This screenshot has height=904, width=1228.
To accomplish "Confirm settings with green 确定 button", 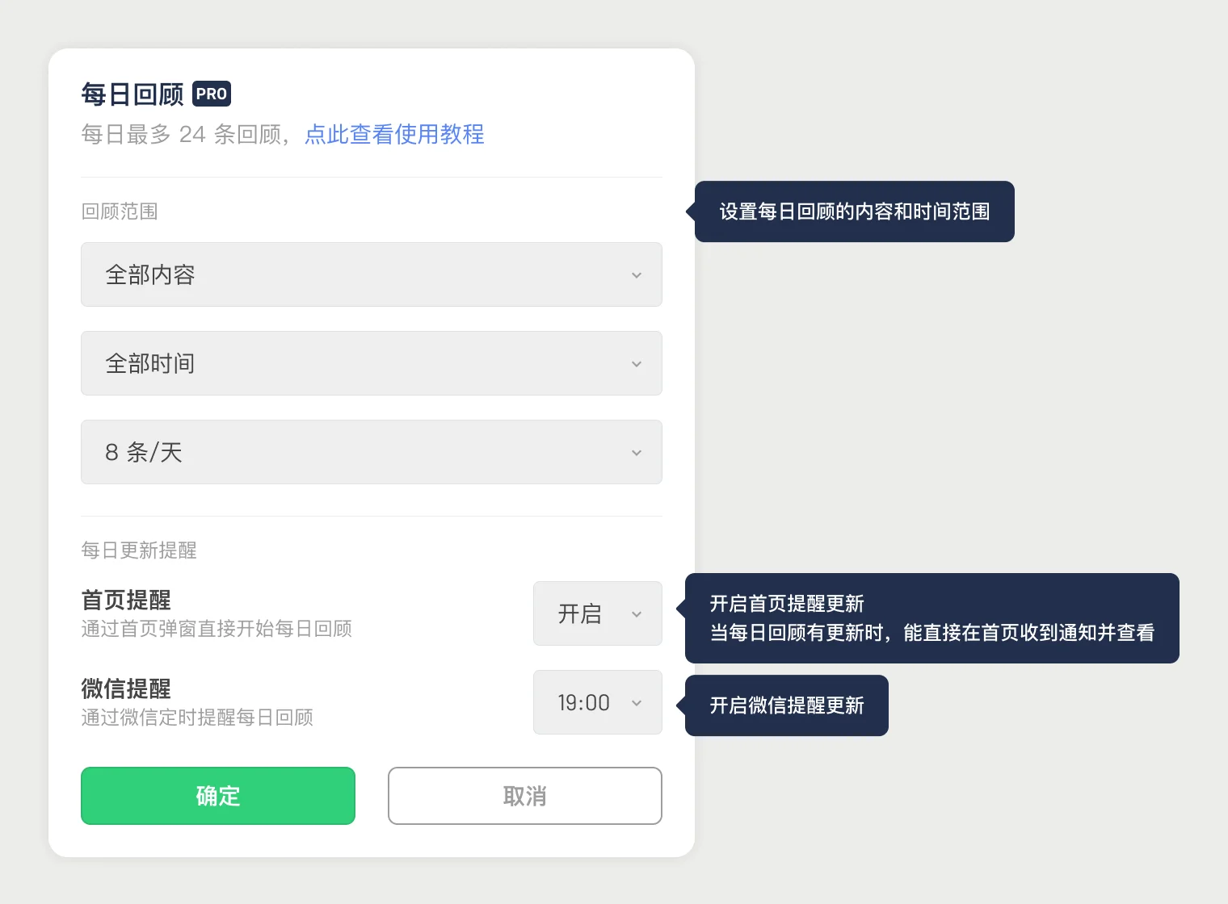I will click(218, 796).
